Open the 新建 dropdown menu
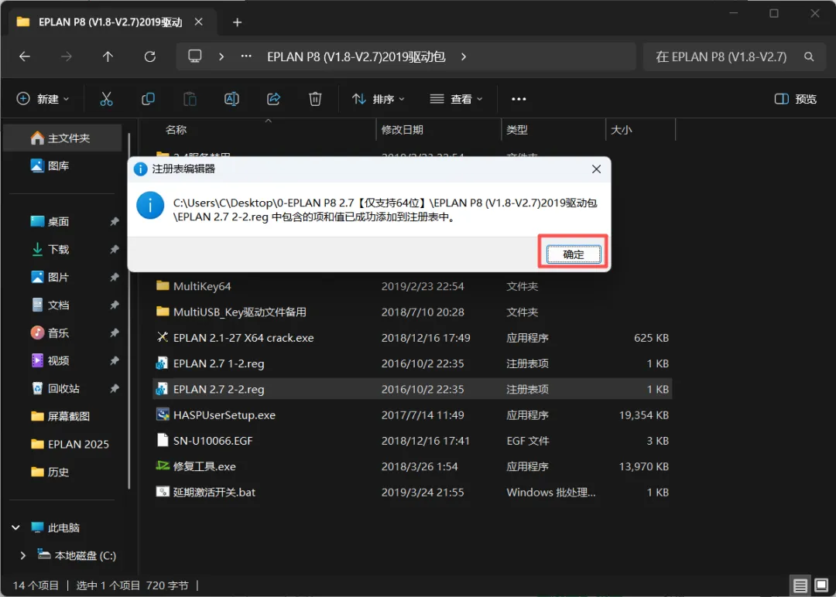 pyautogui.click(x=43, y=99)
